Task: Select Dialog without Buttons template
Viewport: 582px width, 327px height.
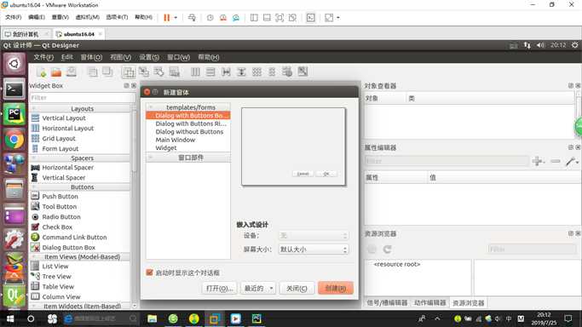Action: pyautogui.click(x=189, y=132)
